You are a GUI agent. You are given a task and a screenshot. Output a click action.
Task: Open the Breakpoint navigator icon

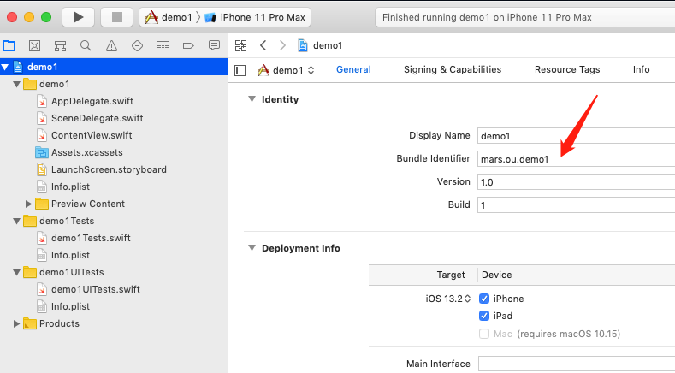188,45
